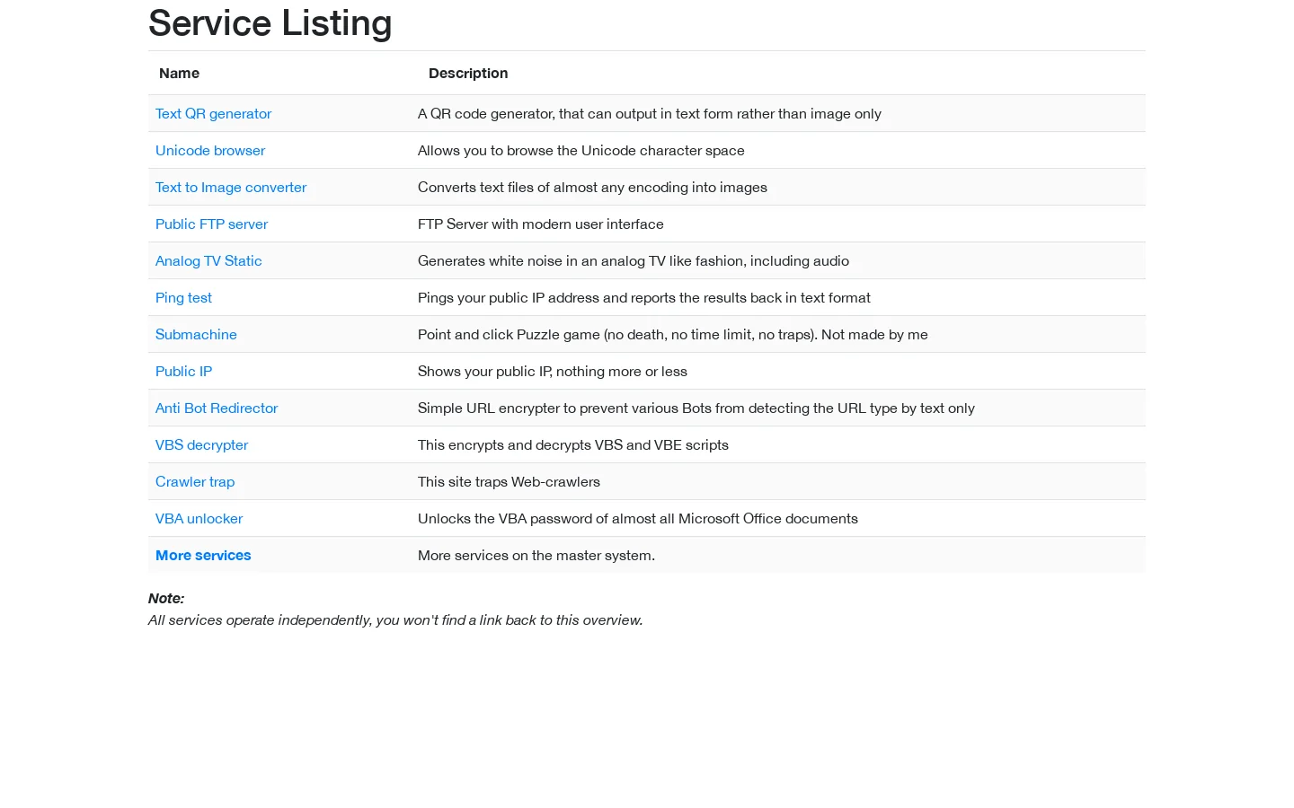The width and height of the screenshot is (1294, 808).
Task: Click the 'All services operate independently' note
Action: coord(395,620)
